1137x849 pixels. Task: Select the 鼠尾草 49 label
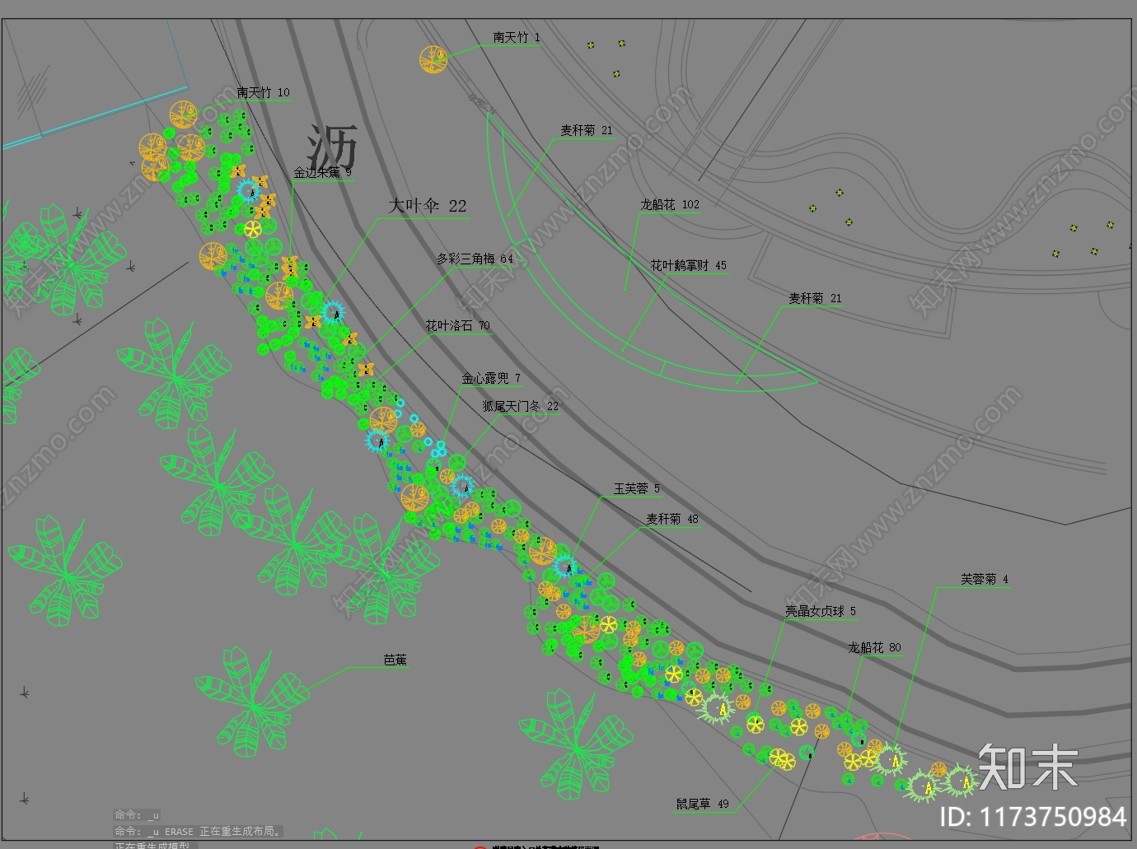(x=703, y=805)
